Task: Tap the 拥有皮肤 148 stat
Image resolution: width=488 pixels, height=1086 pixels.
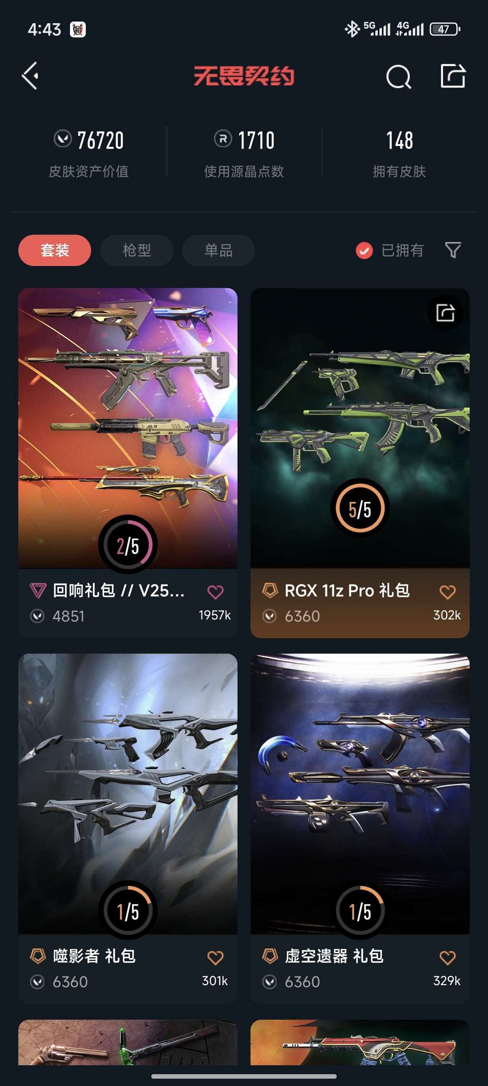Action: pyautogui.click(x=399, y=153)
